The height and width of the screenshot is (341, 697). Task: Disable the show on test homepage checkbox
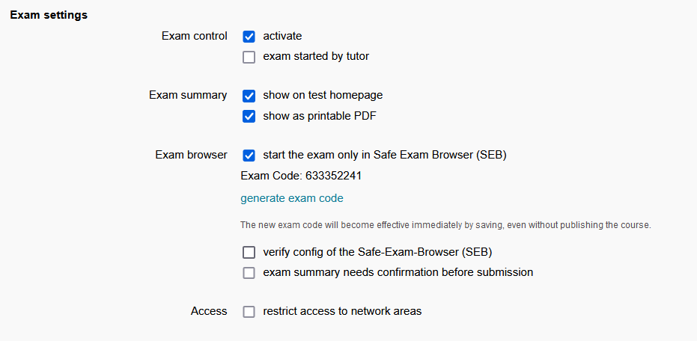tap(249, 96)
